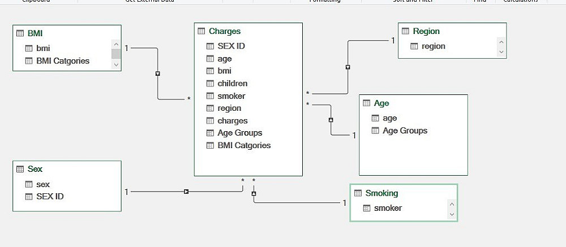Select the smoker field in Smoking table
This screenshot has width=566, height=247.
(x=388, y=208)
